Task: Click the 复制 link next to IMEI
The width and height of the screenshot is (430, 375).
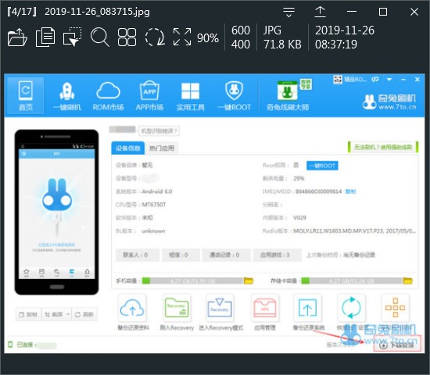Action: coord(350,191)
